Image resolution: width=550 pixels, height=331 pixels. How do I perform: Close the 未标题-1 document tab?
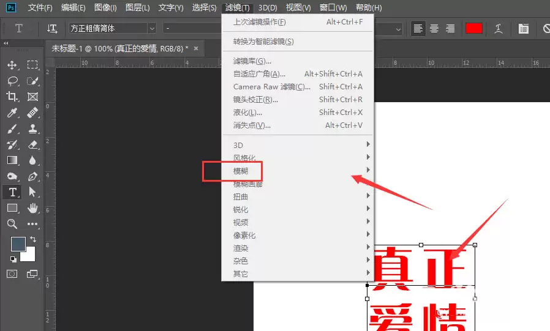(196, 48)
